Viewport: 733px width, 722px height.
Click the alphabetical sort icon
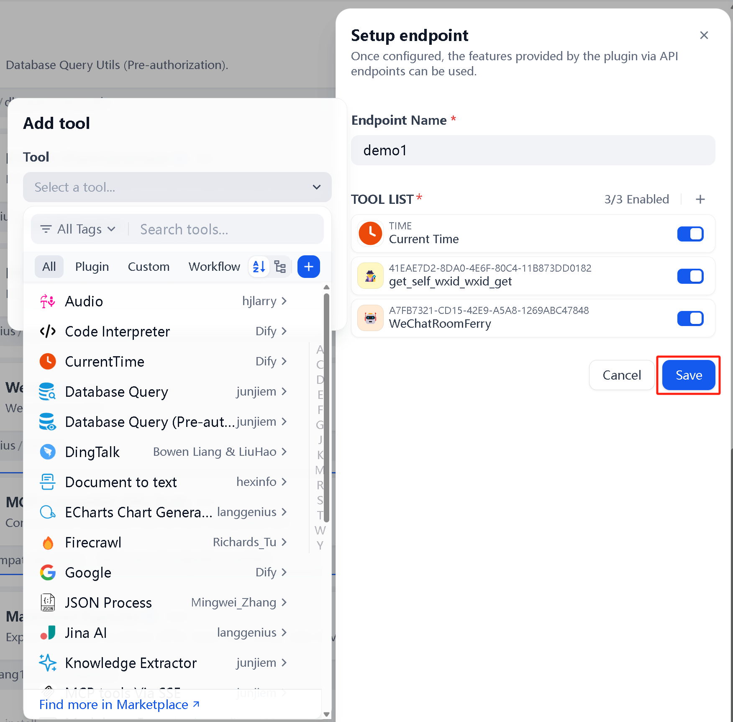(x=259, y=267)
